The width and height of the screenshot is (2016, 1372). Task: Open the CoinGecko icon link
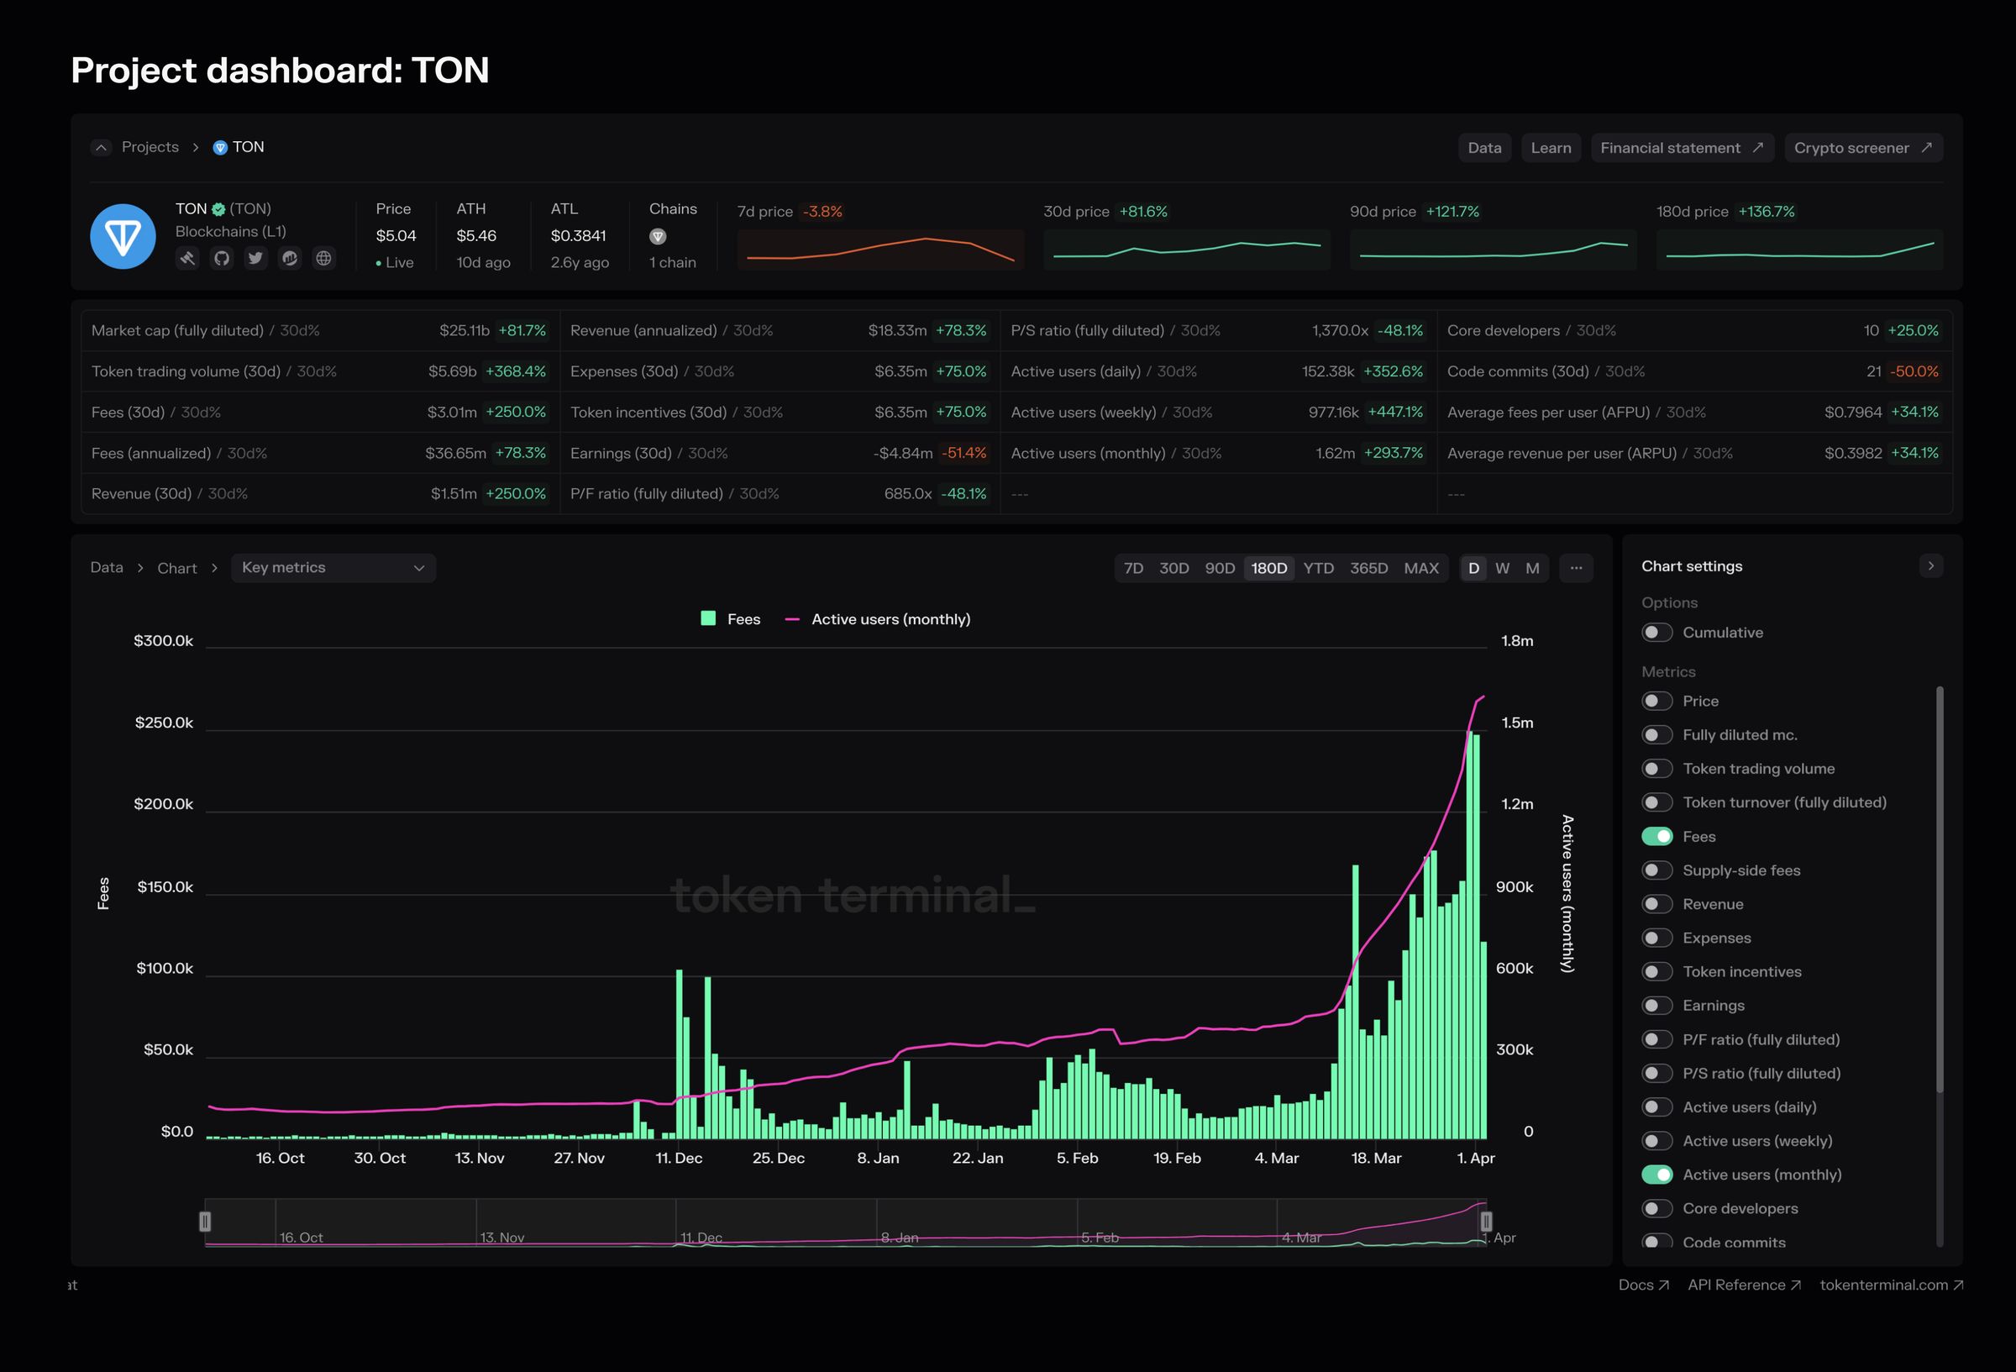click(x=290, y=258)
